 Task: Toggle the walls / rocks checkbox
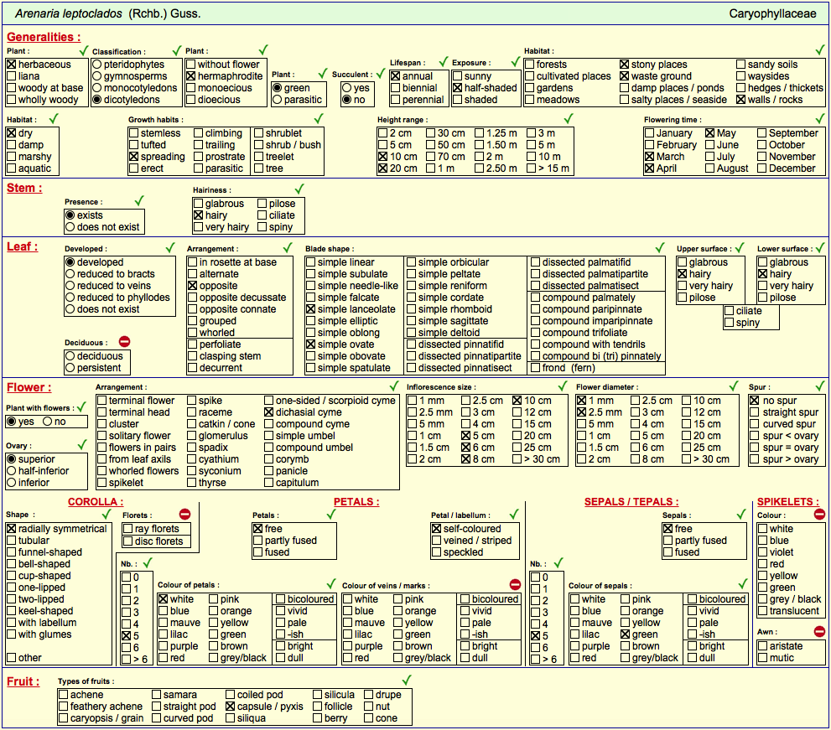(741, 100)
